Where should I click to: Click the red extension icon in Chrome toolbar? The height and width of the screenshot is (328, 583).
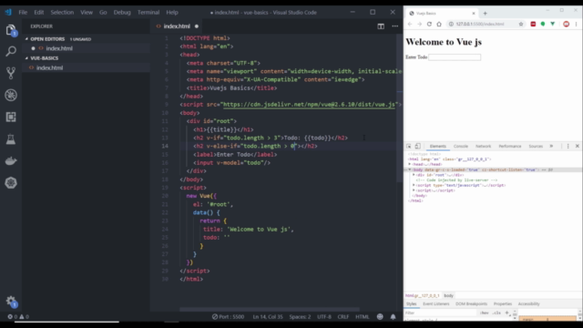(533, 25)
